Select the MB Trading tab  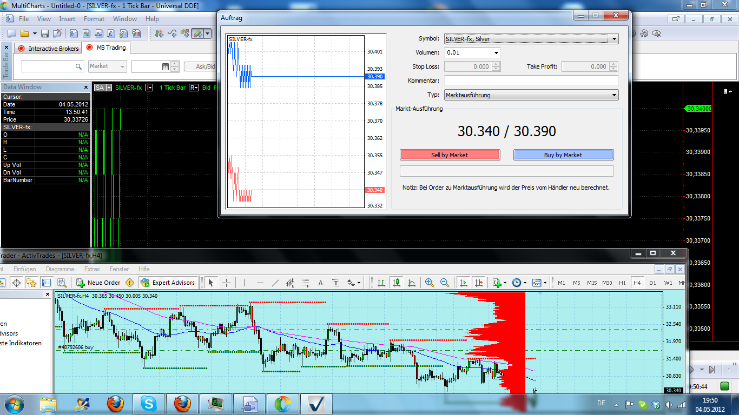[106, 48]
